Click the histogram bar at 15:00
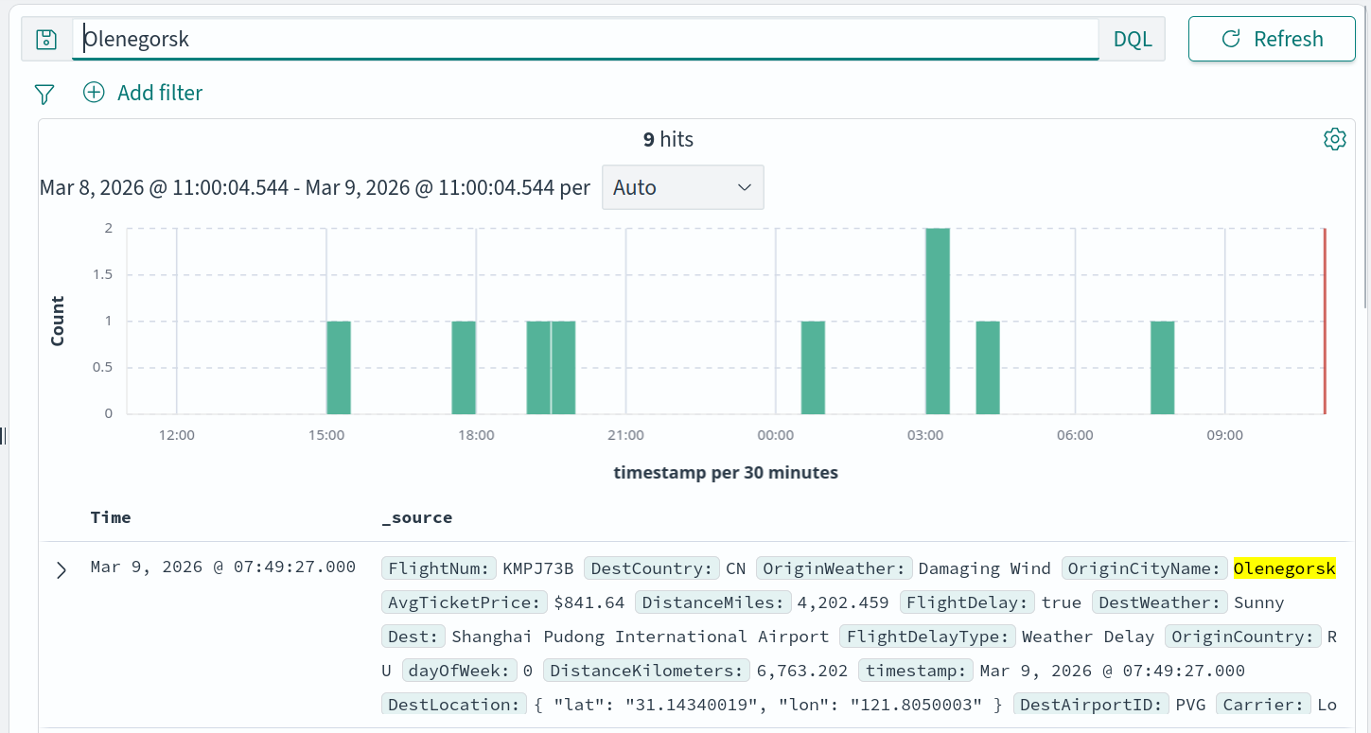 (339, 367)
